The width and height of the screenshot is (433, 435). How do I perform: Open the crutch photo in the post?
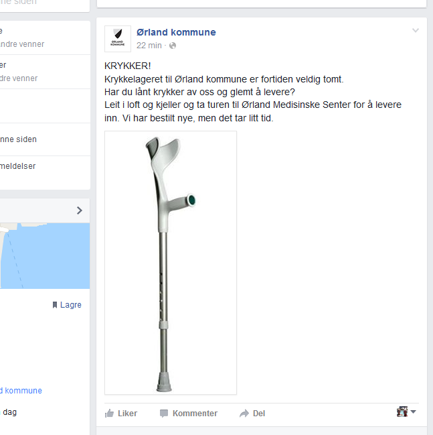tap(171, 263)
